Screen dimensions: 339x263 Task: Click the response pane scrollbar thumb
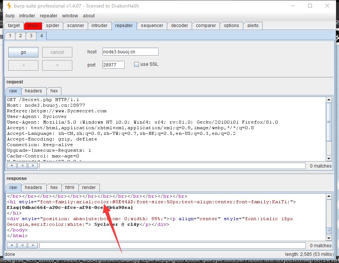click(329, 230)
